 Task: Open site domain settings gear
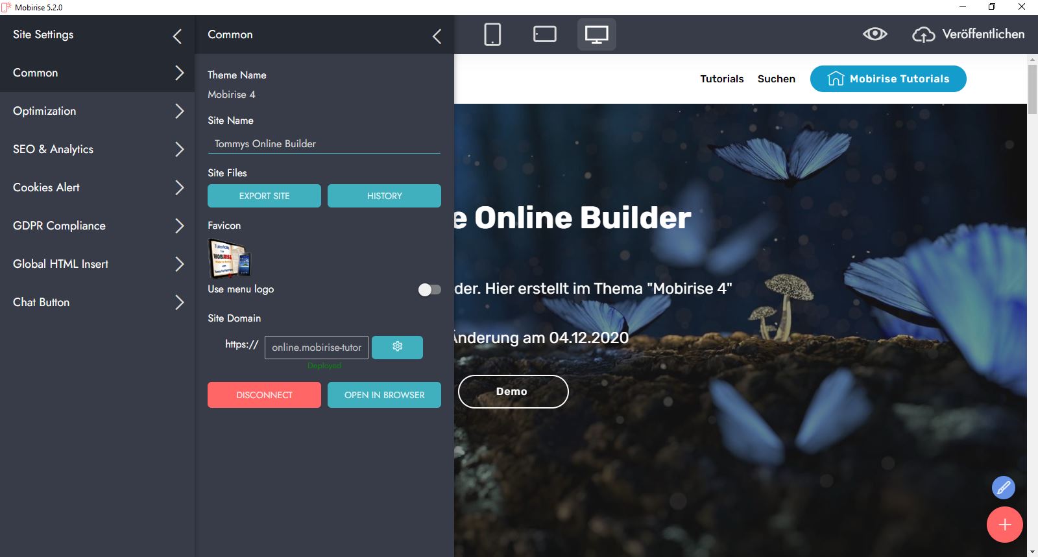tap(397, 347)
